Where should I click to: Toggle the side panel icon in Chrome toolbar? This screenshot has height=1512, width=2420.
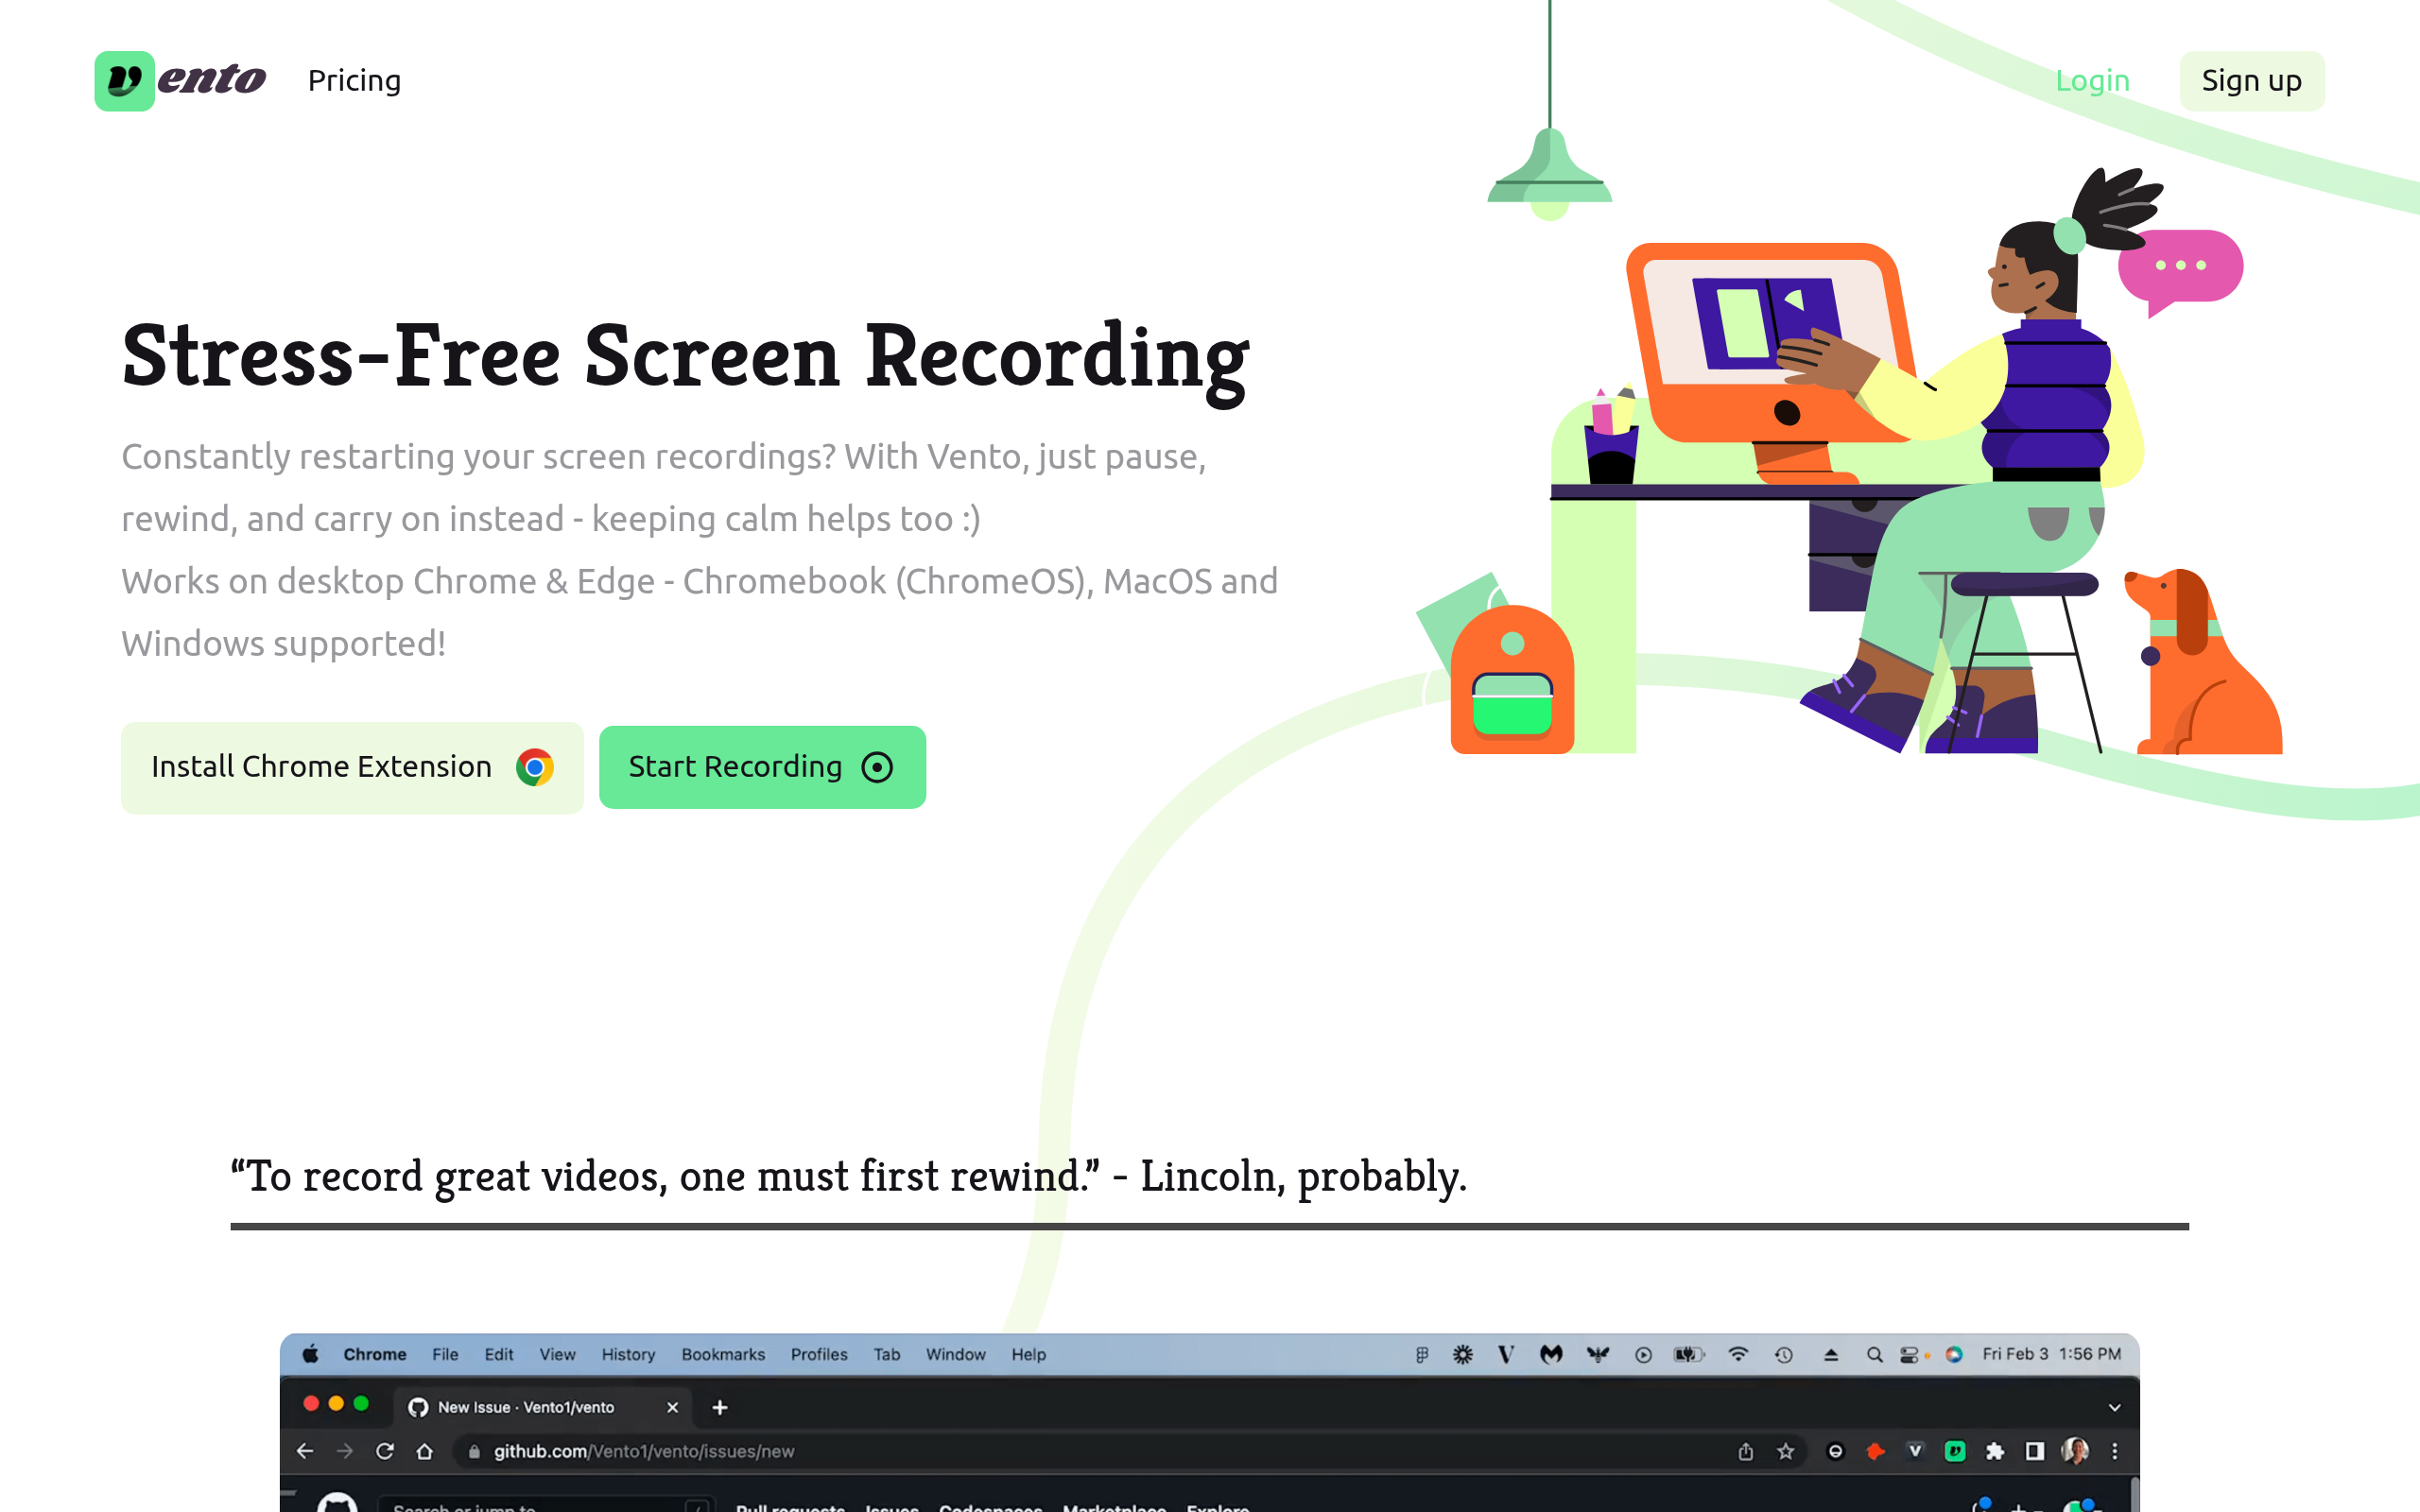click(x=2035, y=1451)
